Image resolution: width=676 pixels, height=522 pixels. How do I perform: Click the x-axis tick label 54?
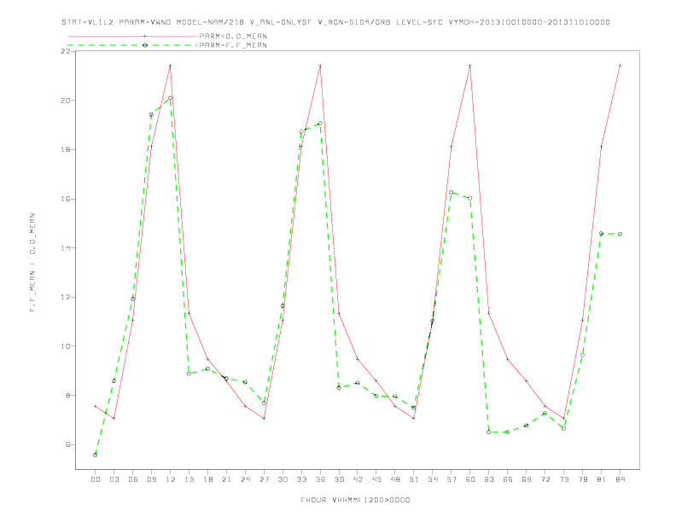[x=433, y=479]
